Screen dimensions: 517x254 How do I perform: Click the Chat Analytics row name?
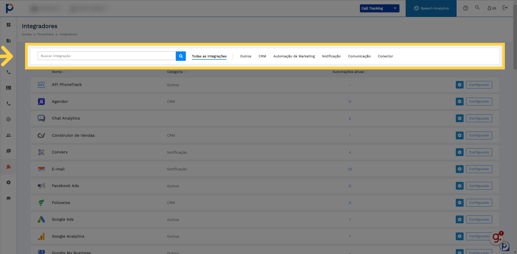66,118
